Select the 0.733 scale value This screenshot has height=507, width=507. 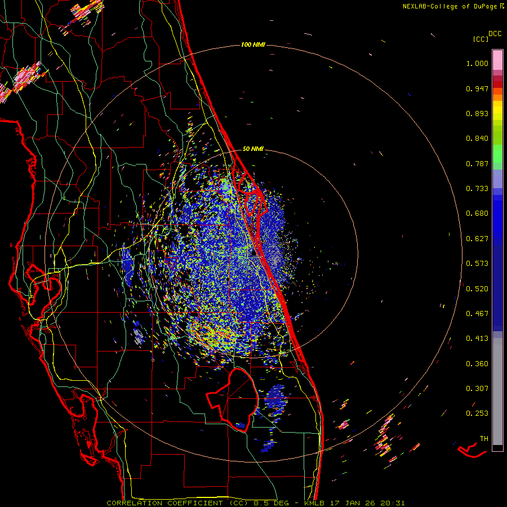(x=477, y=189)
